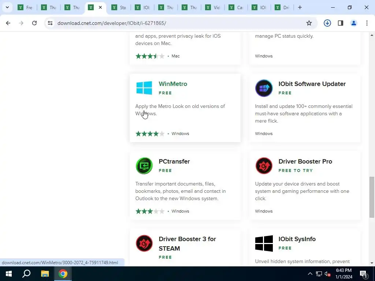This screenshot has width=375, height=281.
Task: Go back with the browser back arrow
Action: coord(8,23)
